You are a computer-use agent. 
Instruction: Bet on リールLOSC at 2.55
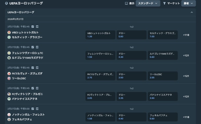coord(163,76)
